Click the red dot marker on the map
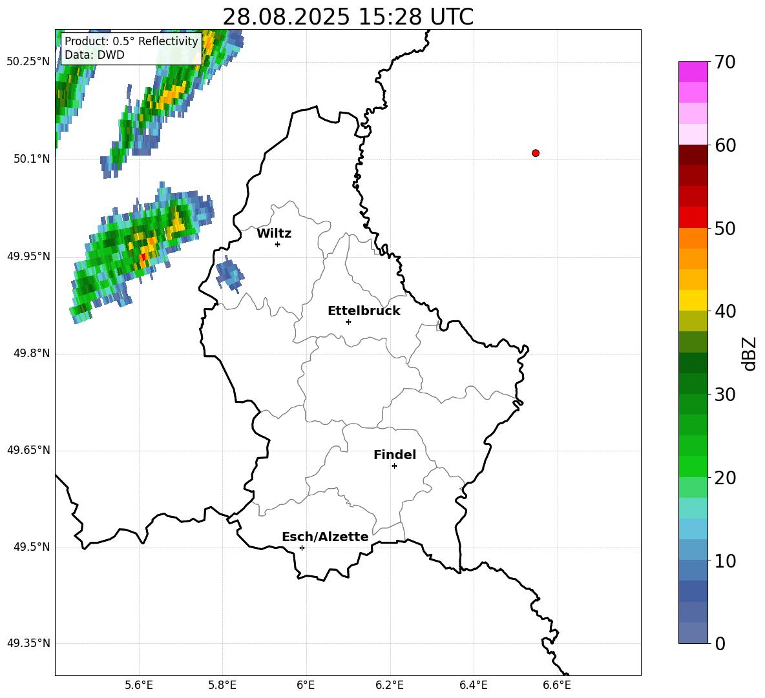The height and width of the screenshot is (698, 765). point(535,153)
